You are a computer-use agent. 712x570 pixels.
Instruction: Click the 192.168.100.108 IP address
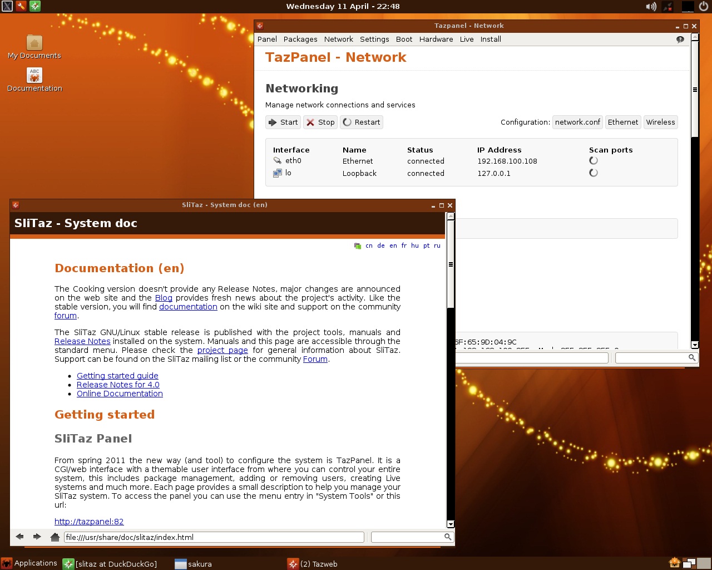507,161
